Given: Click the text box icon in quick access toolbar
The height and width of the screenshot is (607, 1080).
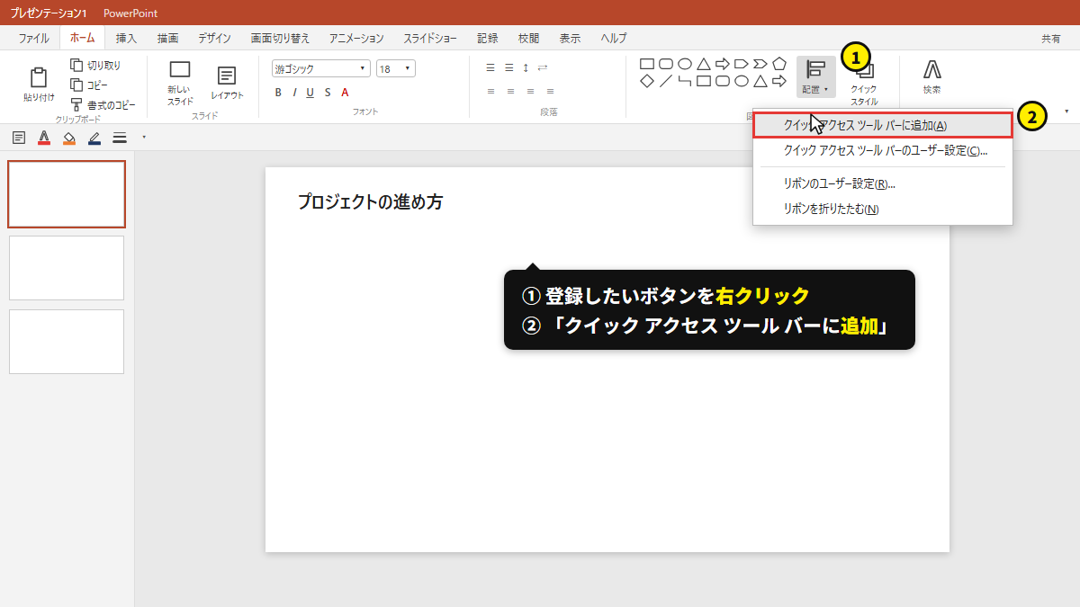Looking at the screenshot, I should coord(19,138).
